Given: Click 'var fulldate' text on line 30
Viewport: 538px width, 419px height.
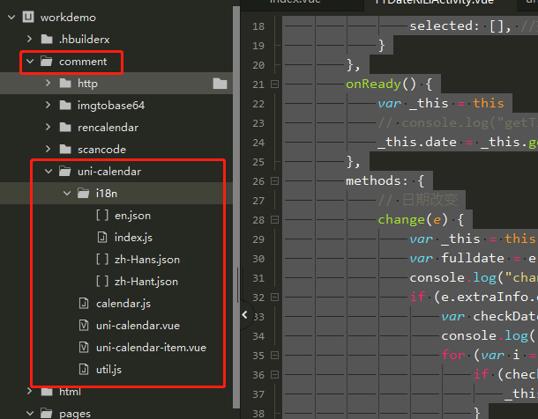Looking at the screenshot, I should pos(457,258).
